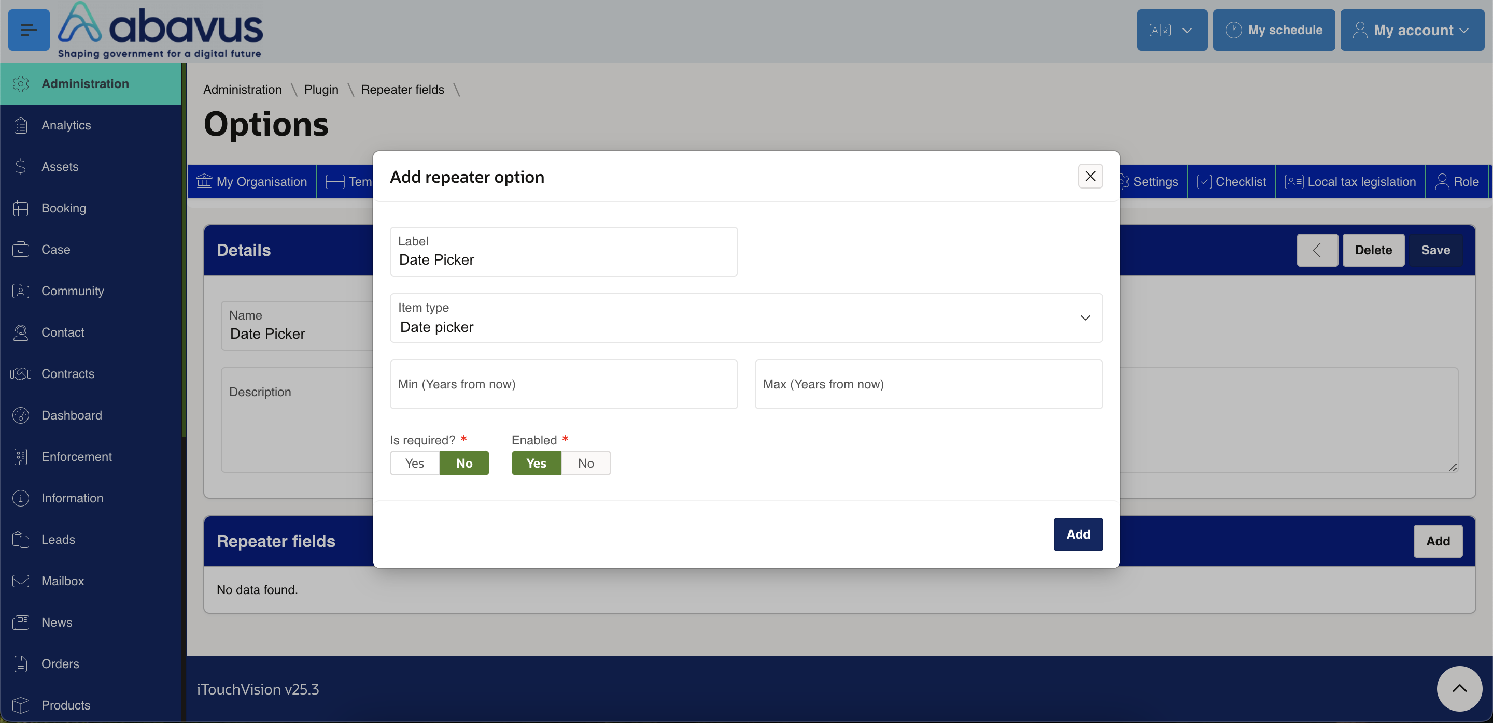Click the Enforcement icon
Viewport: 1493px width, 723px height.
(21, 457)
